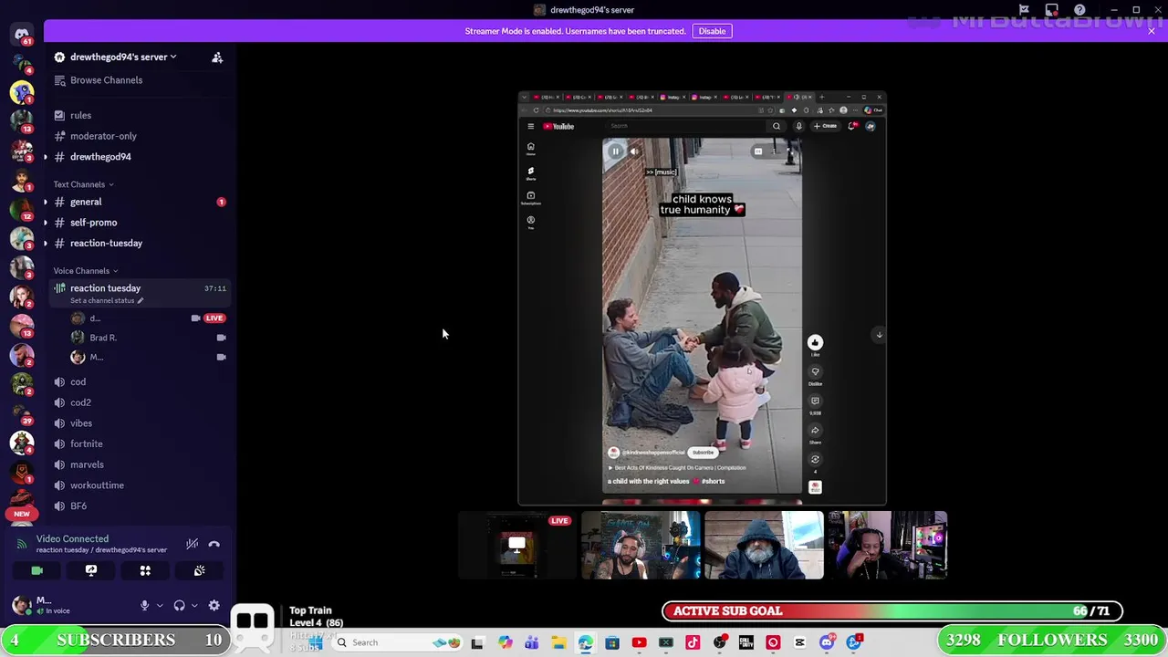Open File Explorer from taskbar
The height and width of the screenshot is (657, 1168).
558,642
